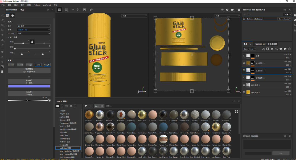Image resolution: width=296 pixels, height=160 pixels.
Task: Open the 设置 dropdown in texture set list
Action: click(x=287, y=14)
